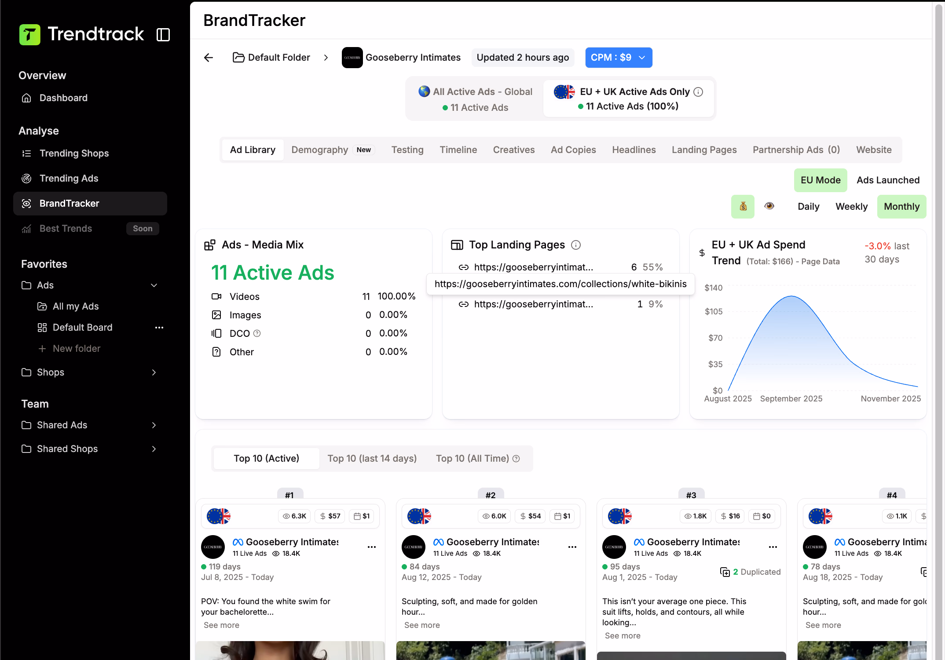
Task: Toggle EU Mode off
Action: coord(820,180)
